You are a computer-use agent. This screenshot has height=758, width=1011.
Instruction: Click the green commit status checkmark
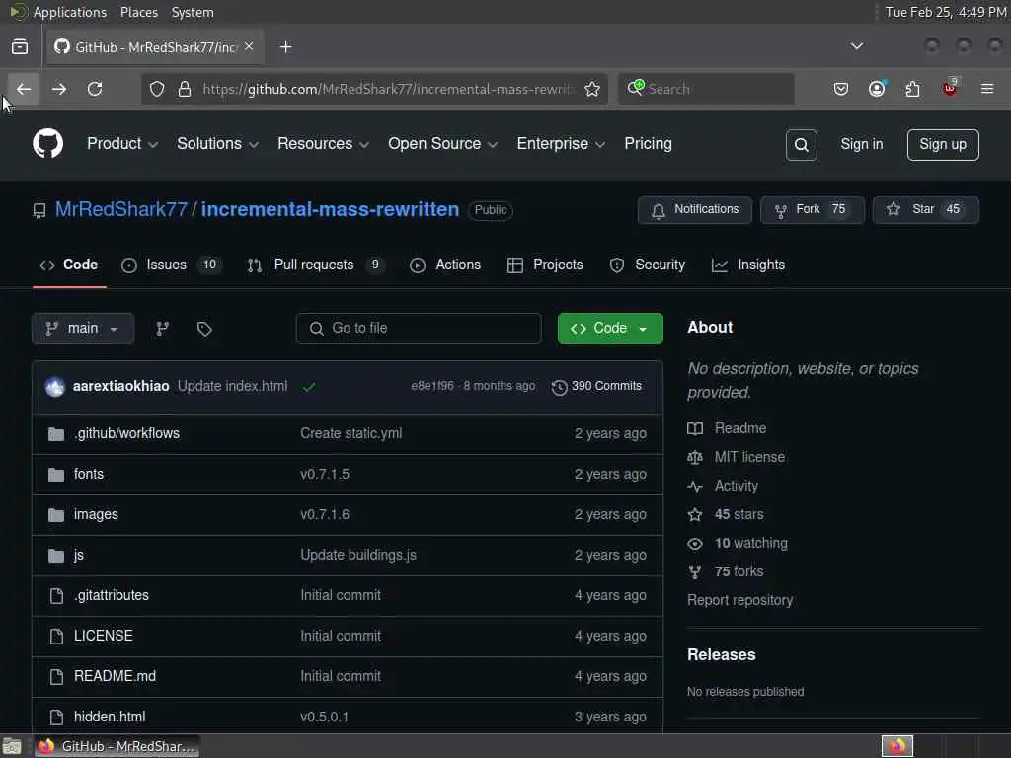[x=309, y=387]
